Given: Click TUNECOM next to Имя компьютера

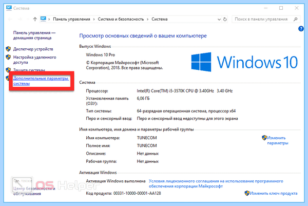Looking at the screenshot, I should [x=147, y=138].
